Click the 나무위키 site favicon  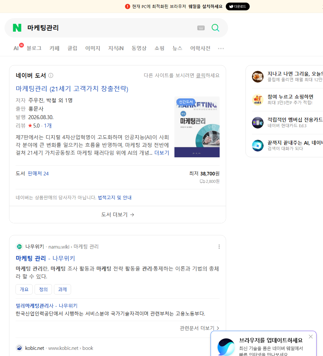click(x=19, y=247)
